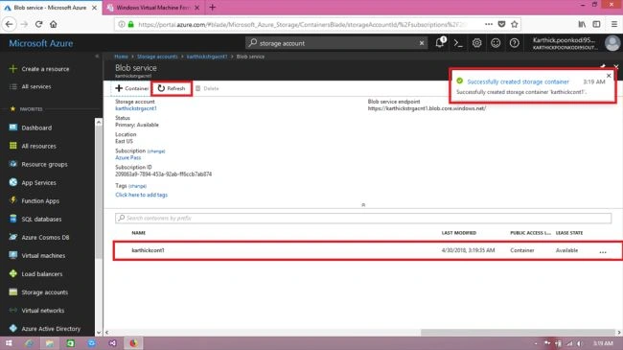623x350 pixels.
Task: Change the tags
Action: pos(137,186)
